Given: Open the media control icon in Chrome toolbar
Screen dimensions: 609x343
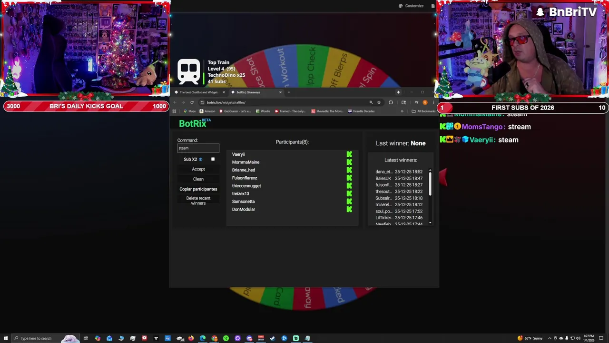Looking at the screenshot, I should point(417,102).
